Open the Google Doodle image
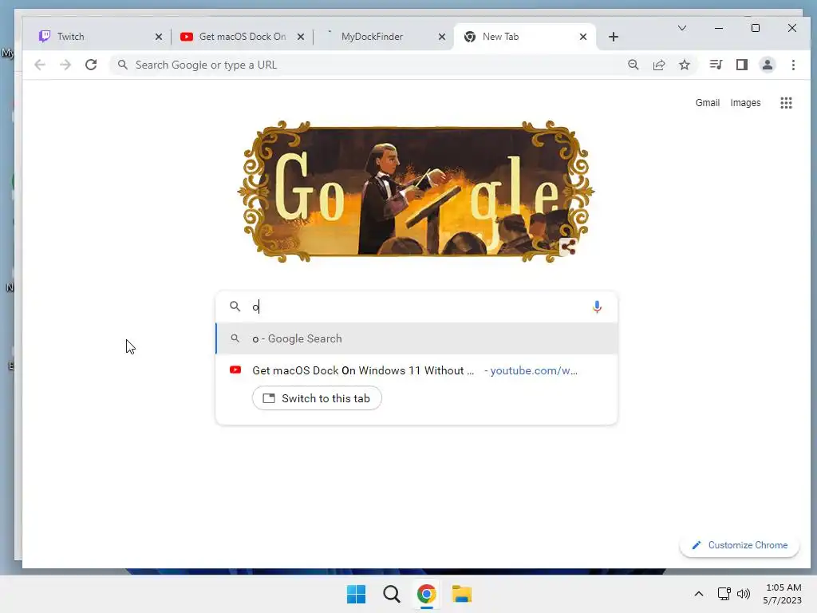Viewport: 817px width, 613px height. point(416,192)
